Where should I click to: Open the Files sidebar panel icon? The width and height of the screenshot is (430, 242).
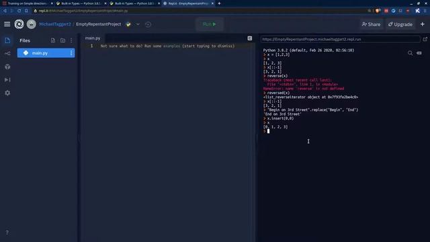7,40
